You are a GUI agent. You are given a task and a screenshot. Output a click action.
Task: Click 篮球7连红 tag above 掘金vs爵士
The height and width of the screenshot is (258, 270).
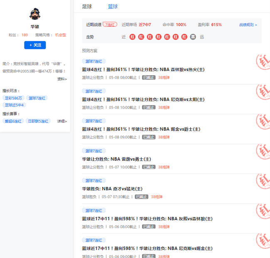[94, 121]
